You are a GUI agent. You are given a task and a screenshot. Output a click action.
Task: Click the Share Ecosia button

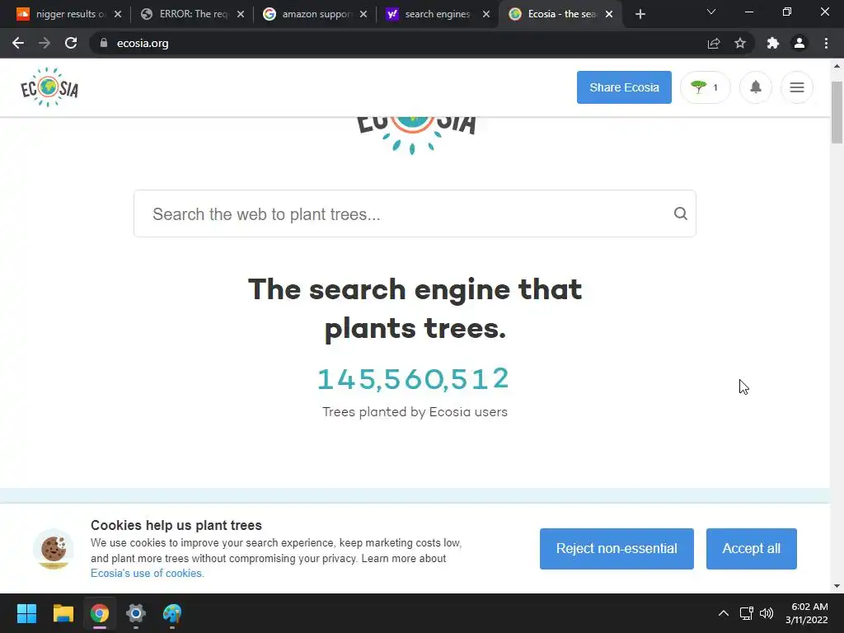[624, 87]
